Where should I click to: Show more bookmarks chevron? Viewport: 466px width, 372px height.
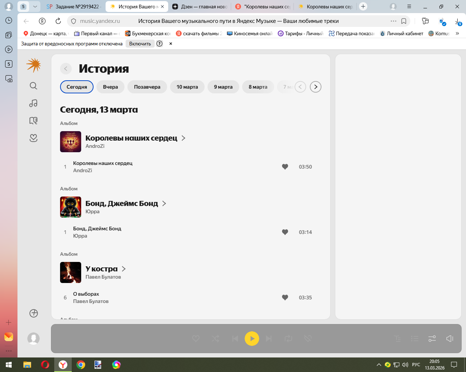(457, 33)
